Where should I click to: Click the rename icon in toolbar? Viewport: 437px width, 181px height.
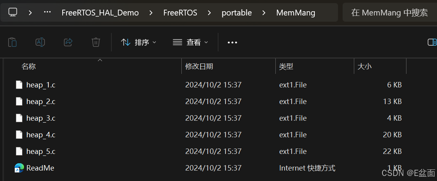40,43
